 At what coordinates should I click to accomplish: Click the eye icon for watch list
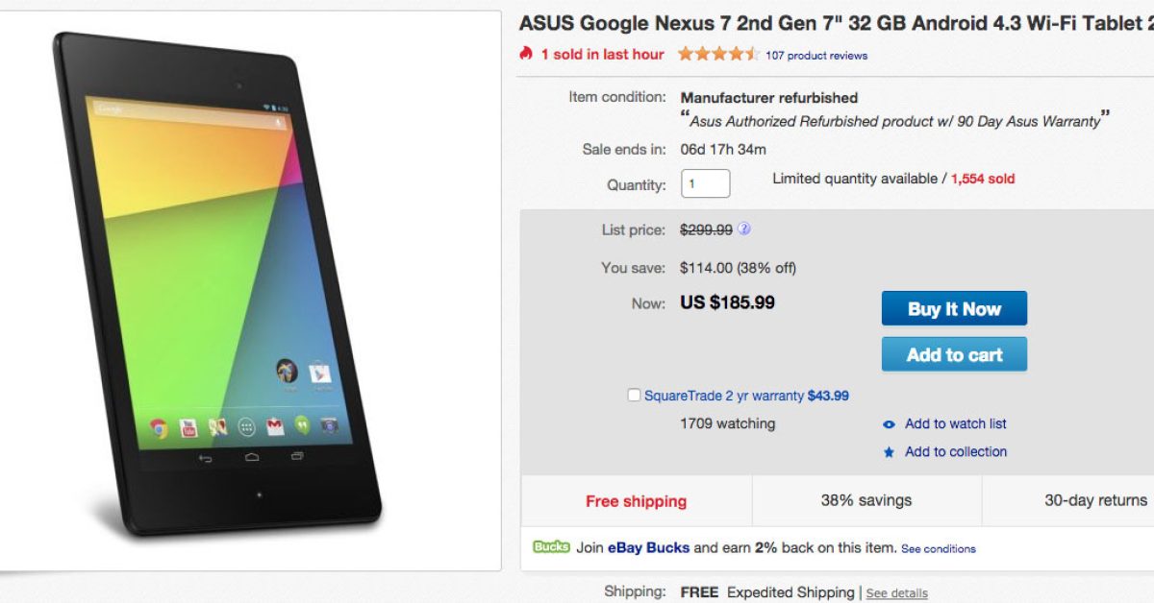(889, 424)
